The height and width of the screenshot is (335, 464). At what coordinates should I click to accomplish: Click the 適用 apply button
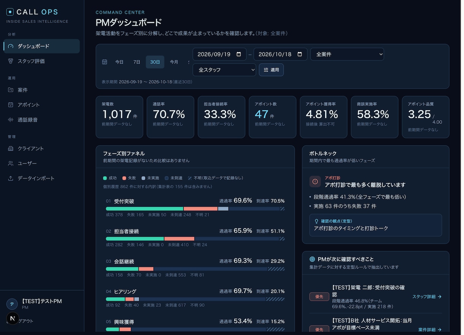[x=271, y=70]
